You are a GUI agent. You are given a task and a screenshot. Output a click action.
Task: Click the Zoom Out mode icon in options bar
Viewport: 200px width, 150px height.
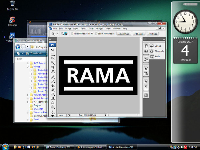(x=66, y=34)
